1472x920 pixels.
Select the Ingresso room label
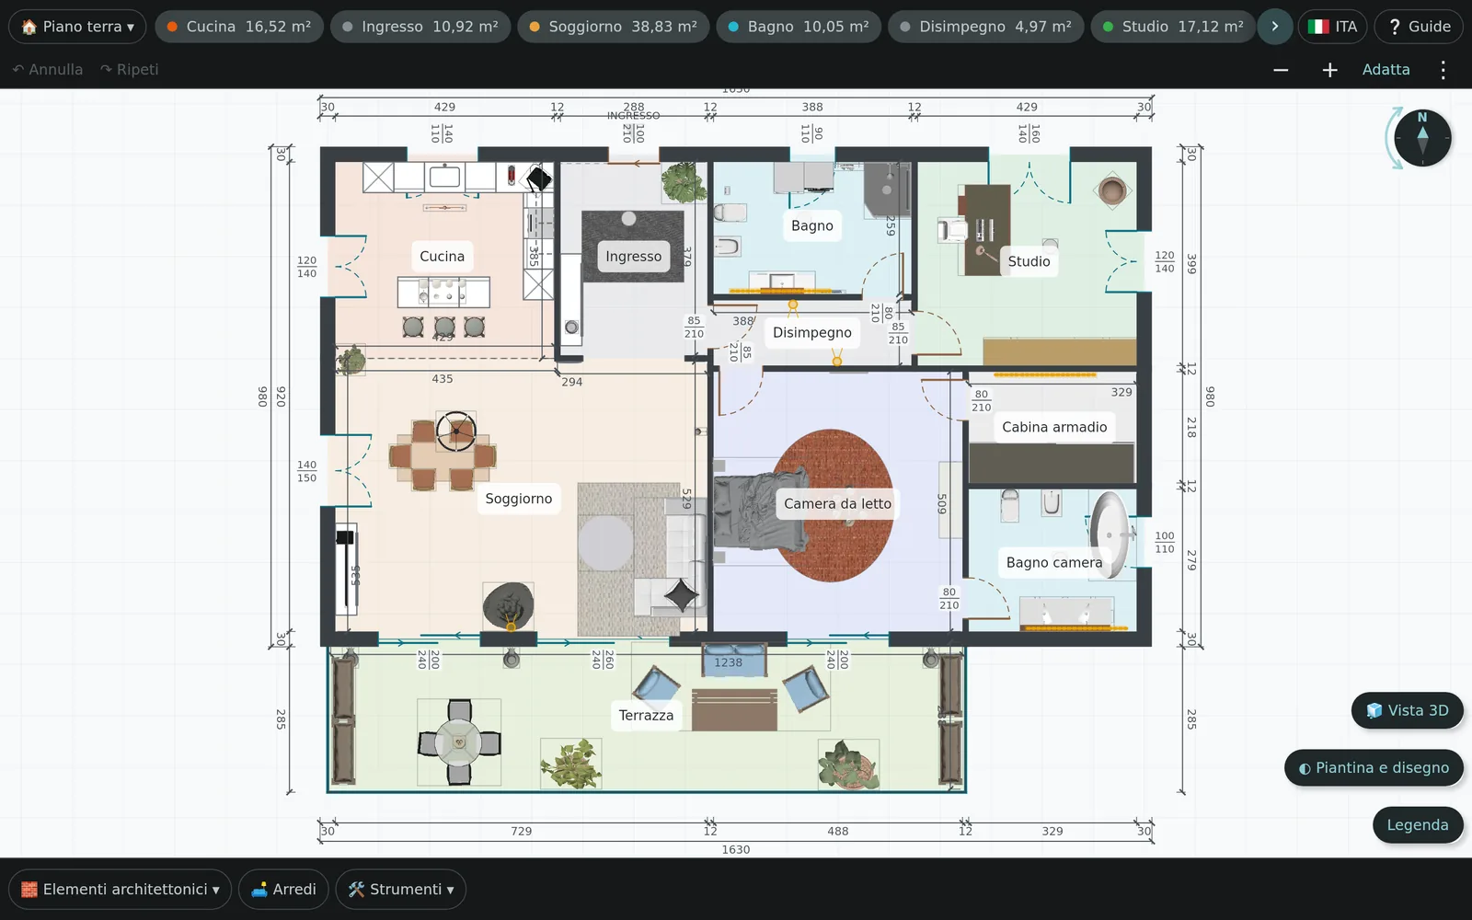(633, 256)
